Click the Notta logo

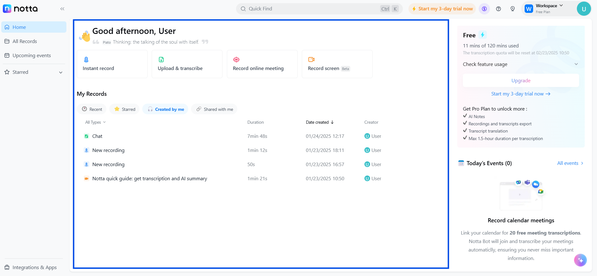[x=20, y=9]
